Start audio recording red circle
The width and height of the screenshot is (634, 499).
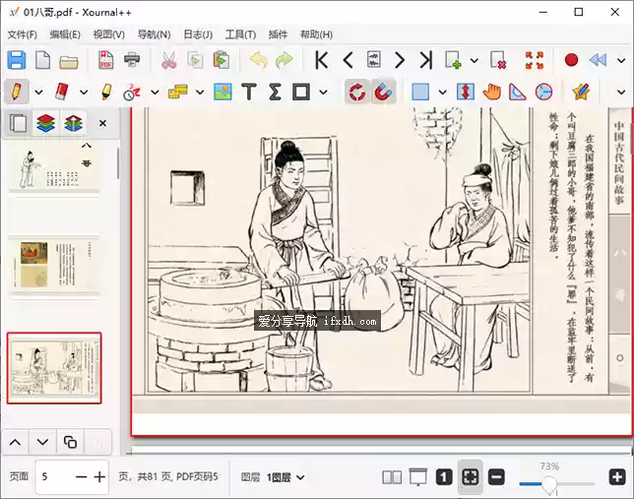[x=571, y=60]
